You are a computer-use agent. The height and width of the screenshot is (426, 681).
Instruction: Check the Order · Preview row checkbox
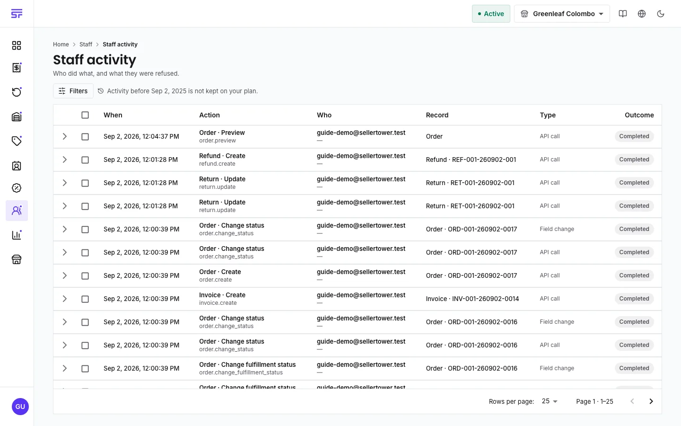(85, 137)
